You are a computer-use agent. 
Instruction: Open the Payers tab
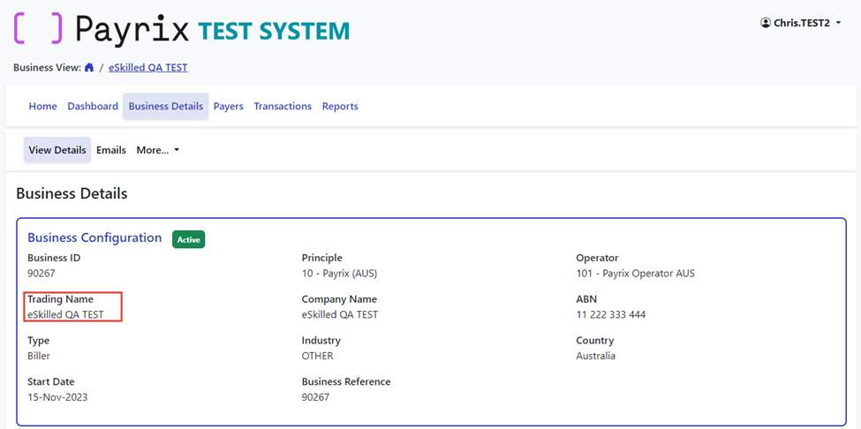point(229,106)
